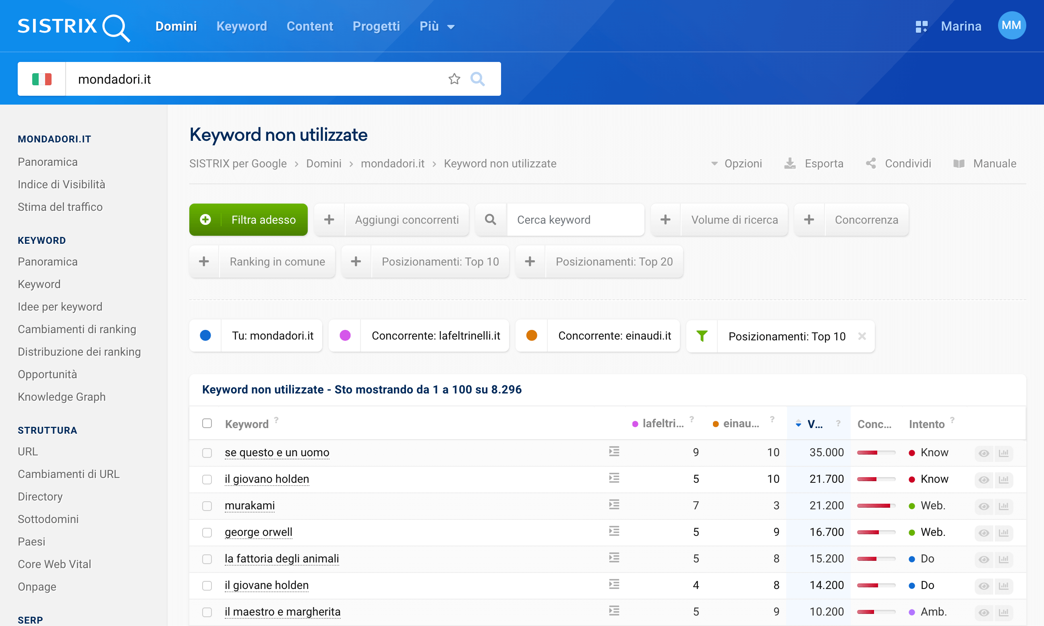Click the search magnifier in domain bar
The image size is (1044, 626).
[478, 79]
